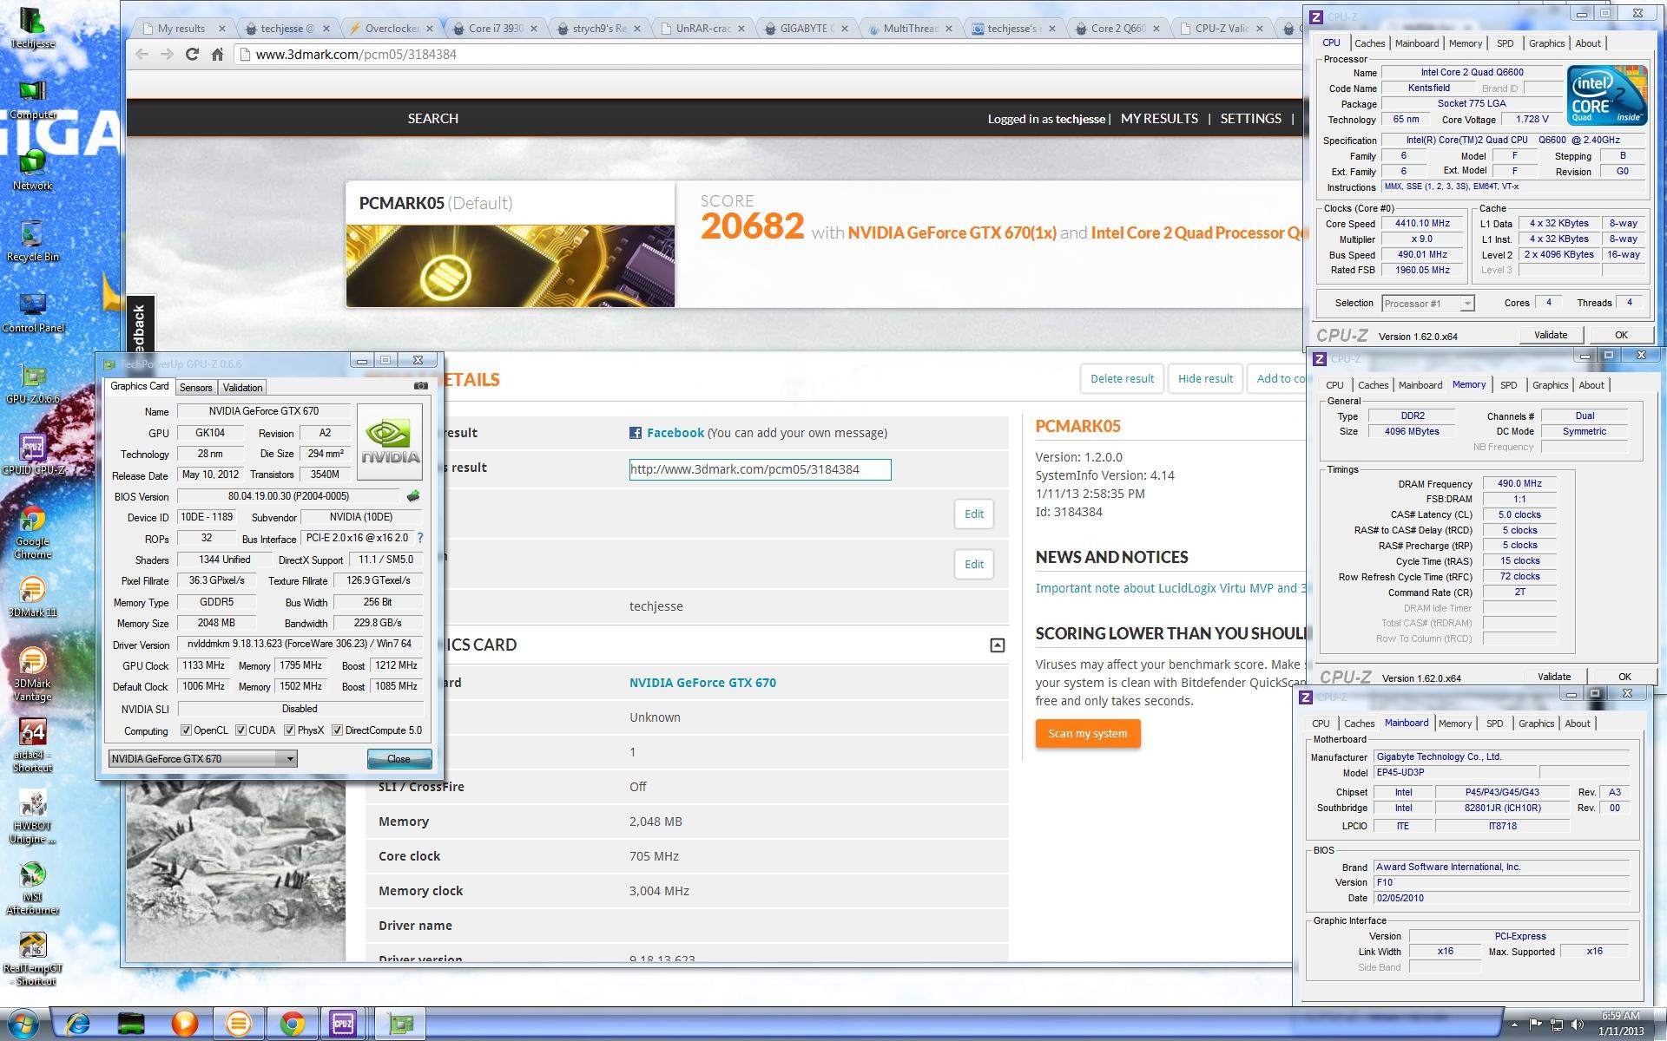Click the GPU-Z screenshot camera icon
The height and width of the screenshot is (1041, 1667).
pyautogui.click(x=421, y=386)
